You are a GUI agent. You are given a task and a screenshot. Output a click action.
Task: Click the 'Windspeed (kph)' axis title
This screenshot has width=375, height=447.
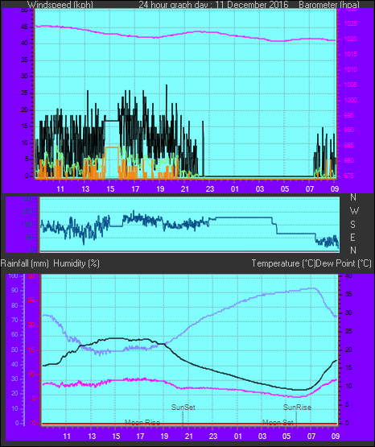tap(60, 5)
